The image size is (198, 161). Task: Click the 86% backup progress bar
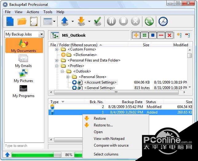36,155
